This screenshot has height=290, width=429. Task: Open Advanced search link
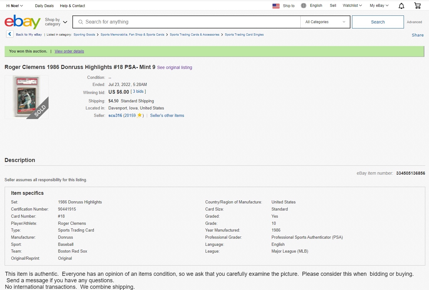pos(414,22)
